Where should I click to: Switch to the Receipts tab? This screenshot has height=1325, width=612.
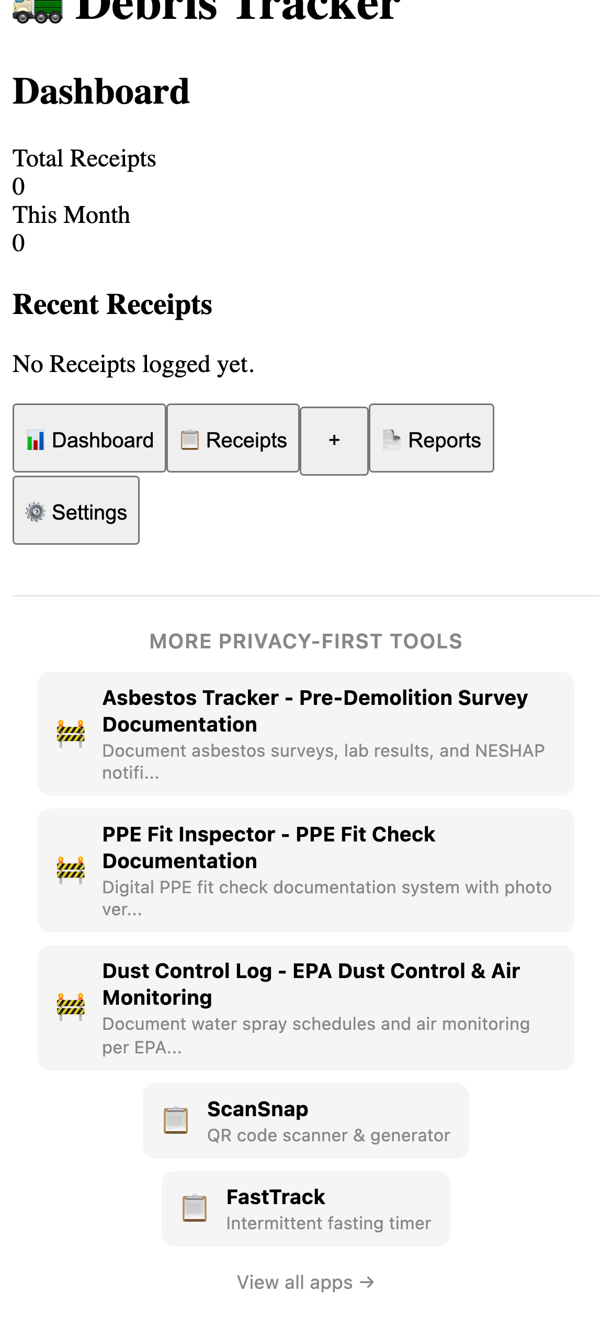tap(233, 440)
